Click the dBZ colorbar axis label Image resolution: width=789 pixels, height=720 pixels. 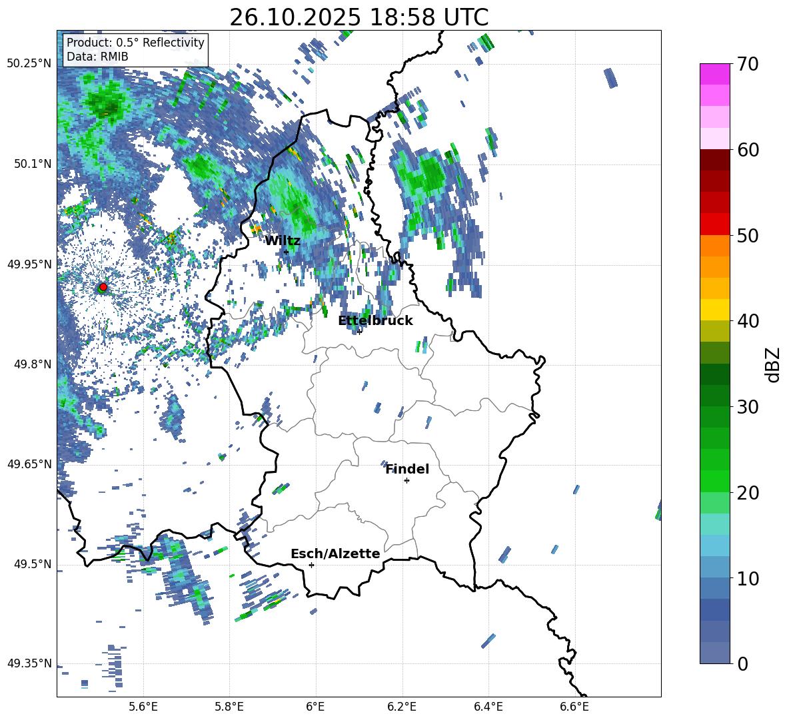point(774,364)
